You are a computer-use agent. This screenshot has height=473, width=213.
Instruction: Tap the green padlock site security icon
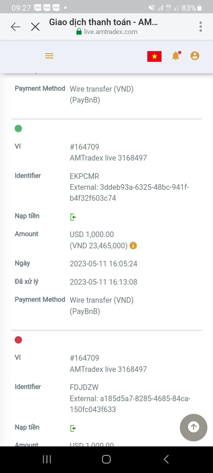coord(79,32)
